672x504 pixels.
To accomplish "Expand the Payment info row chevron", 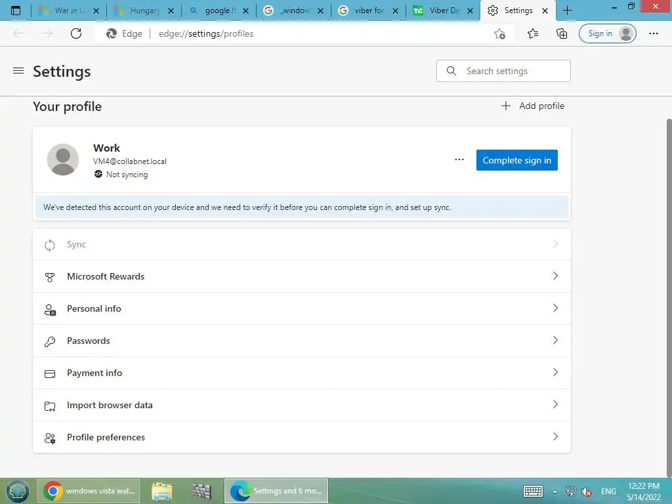I will [x=555, y=372].
